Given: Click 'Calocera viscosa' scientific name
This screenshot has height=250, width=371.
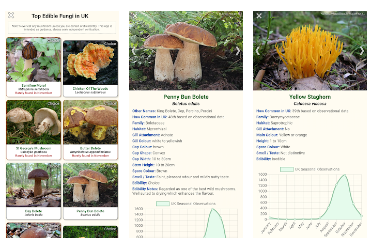Looking at the screenshot, I should pyautogui.click(x=310, y=104).
